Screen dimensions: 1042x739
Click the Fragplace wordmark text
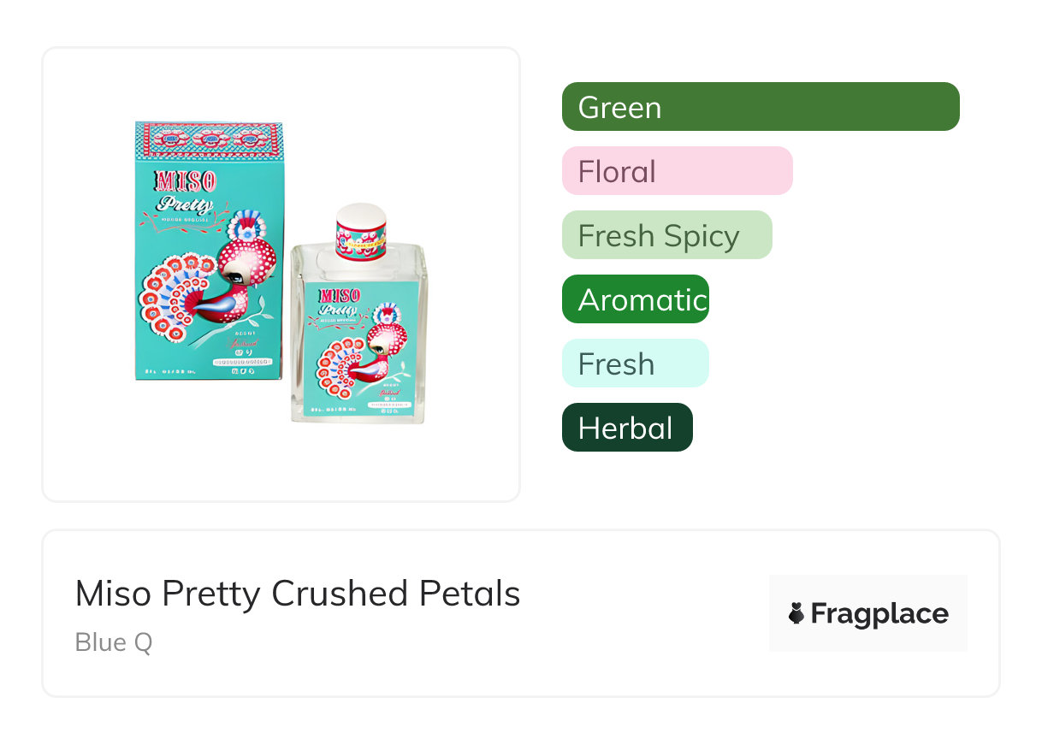click(x=879, y=613)
